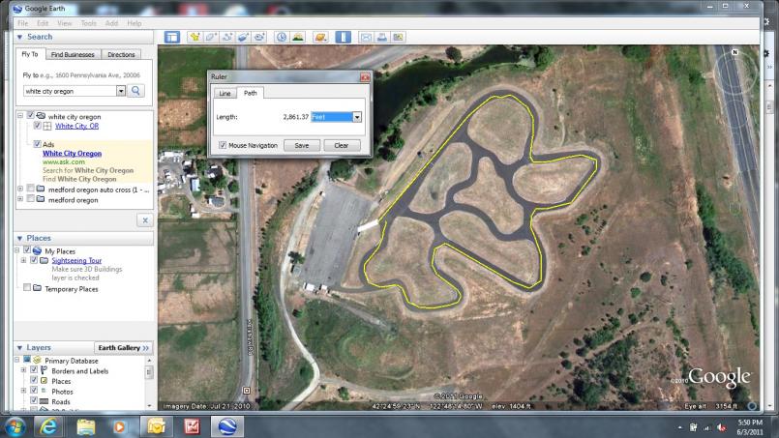Select the Add Path tool
This screenshot has width=779, height=438.
click(228, 37)
